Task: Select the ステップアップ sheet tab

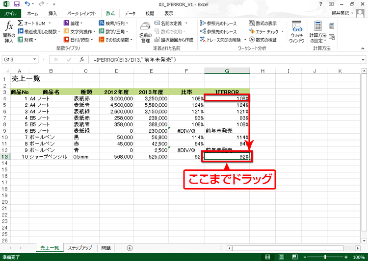Action: [x=80, y=248]
